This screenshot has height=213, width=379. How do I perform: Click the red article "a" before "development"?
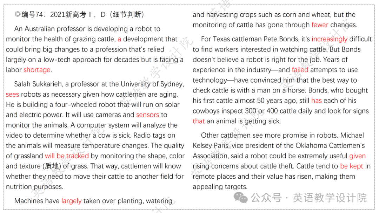119,39
